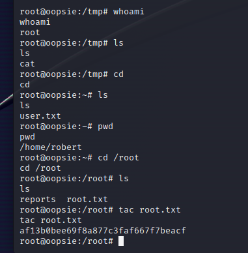Click the 'cd' command after the /tmp prompt
The image size is (248, 253).
pyautogui.click(x=118, y=74)
